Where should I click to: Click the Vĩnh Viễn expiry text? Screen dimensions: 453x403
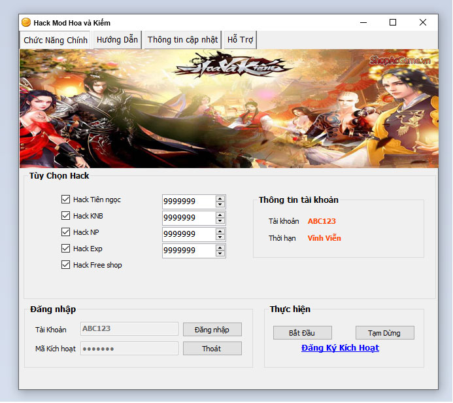324,238
